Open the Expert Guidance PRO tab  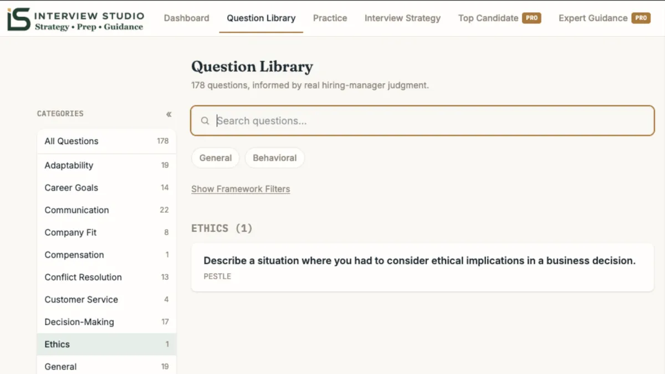pyautogui.click(x=605, y=18)
